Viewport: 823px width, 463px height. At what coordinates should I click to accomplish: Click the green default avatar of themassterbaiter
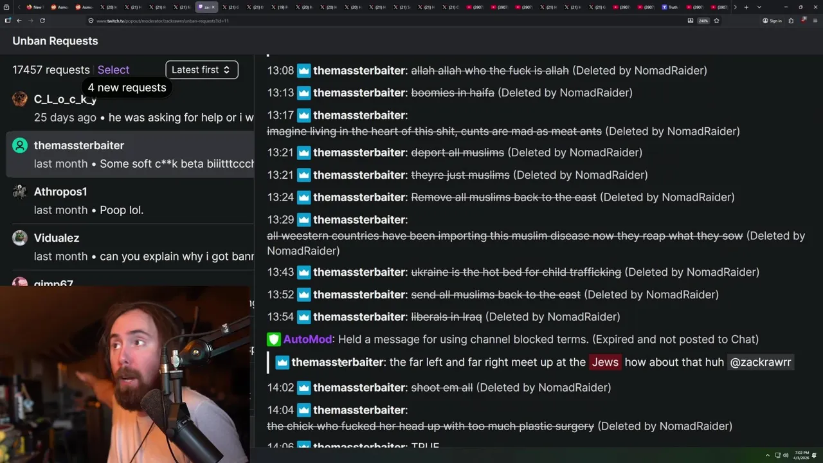tap(20, 145)
